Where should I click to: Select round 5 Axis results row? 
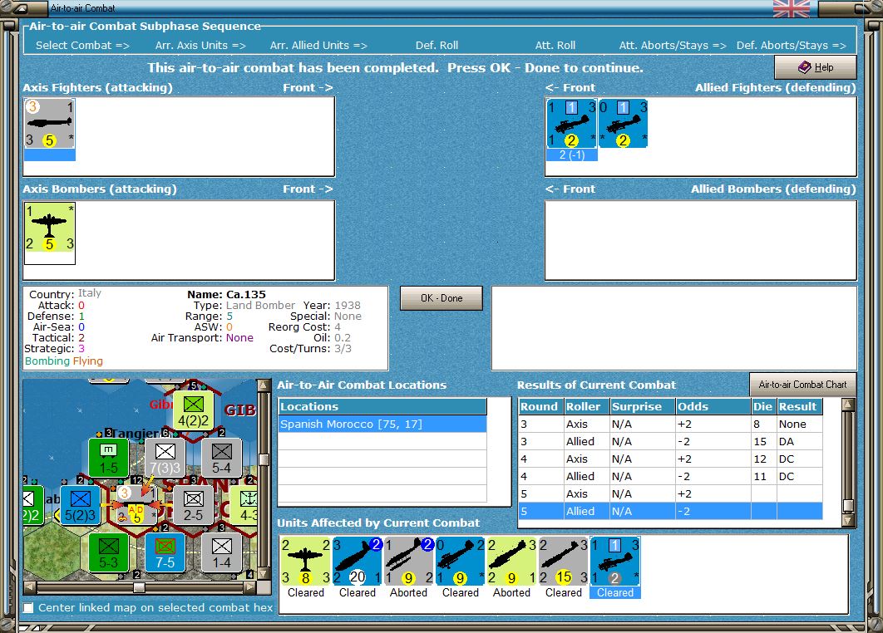pos(670,494)
